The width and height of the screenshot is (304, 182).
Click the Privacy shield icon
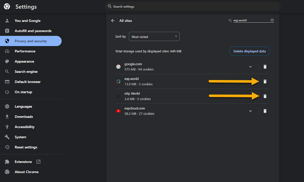[x=7, y=41]
